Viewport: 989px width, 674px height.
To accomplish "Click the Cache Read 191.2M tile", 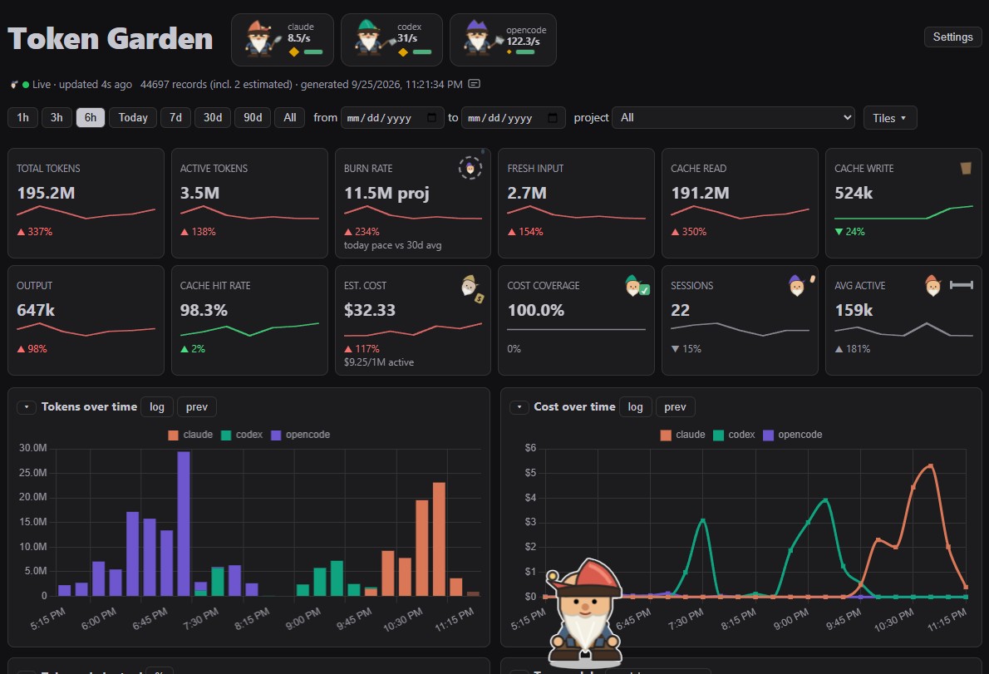I will pyautogui.click(x=740, y=203).
